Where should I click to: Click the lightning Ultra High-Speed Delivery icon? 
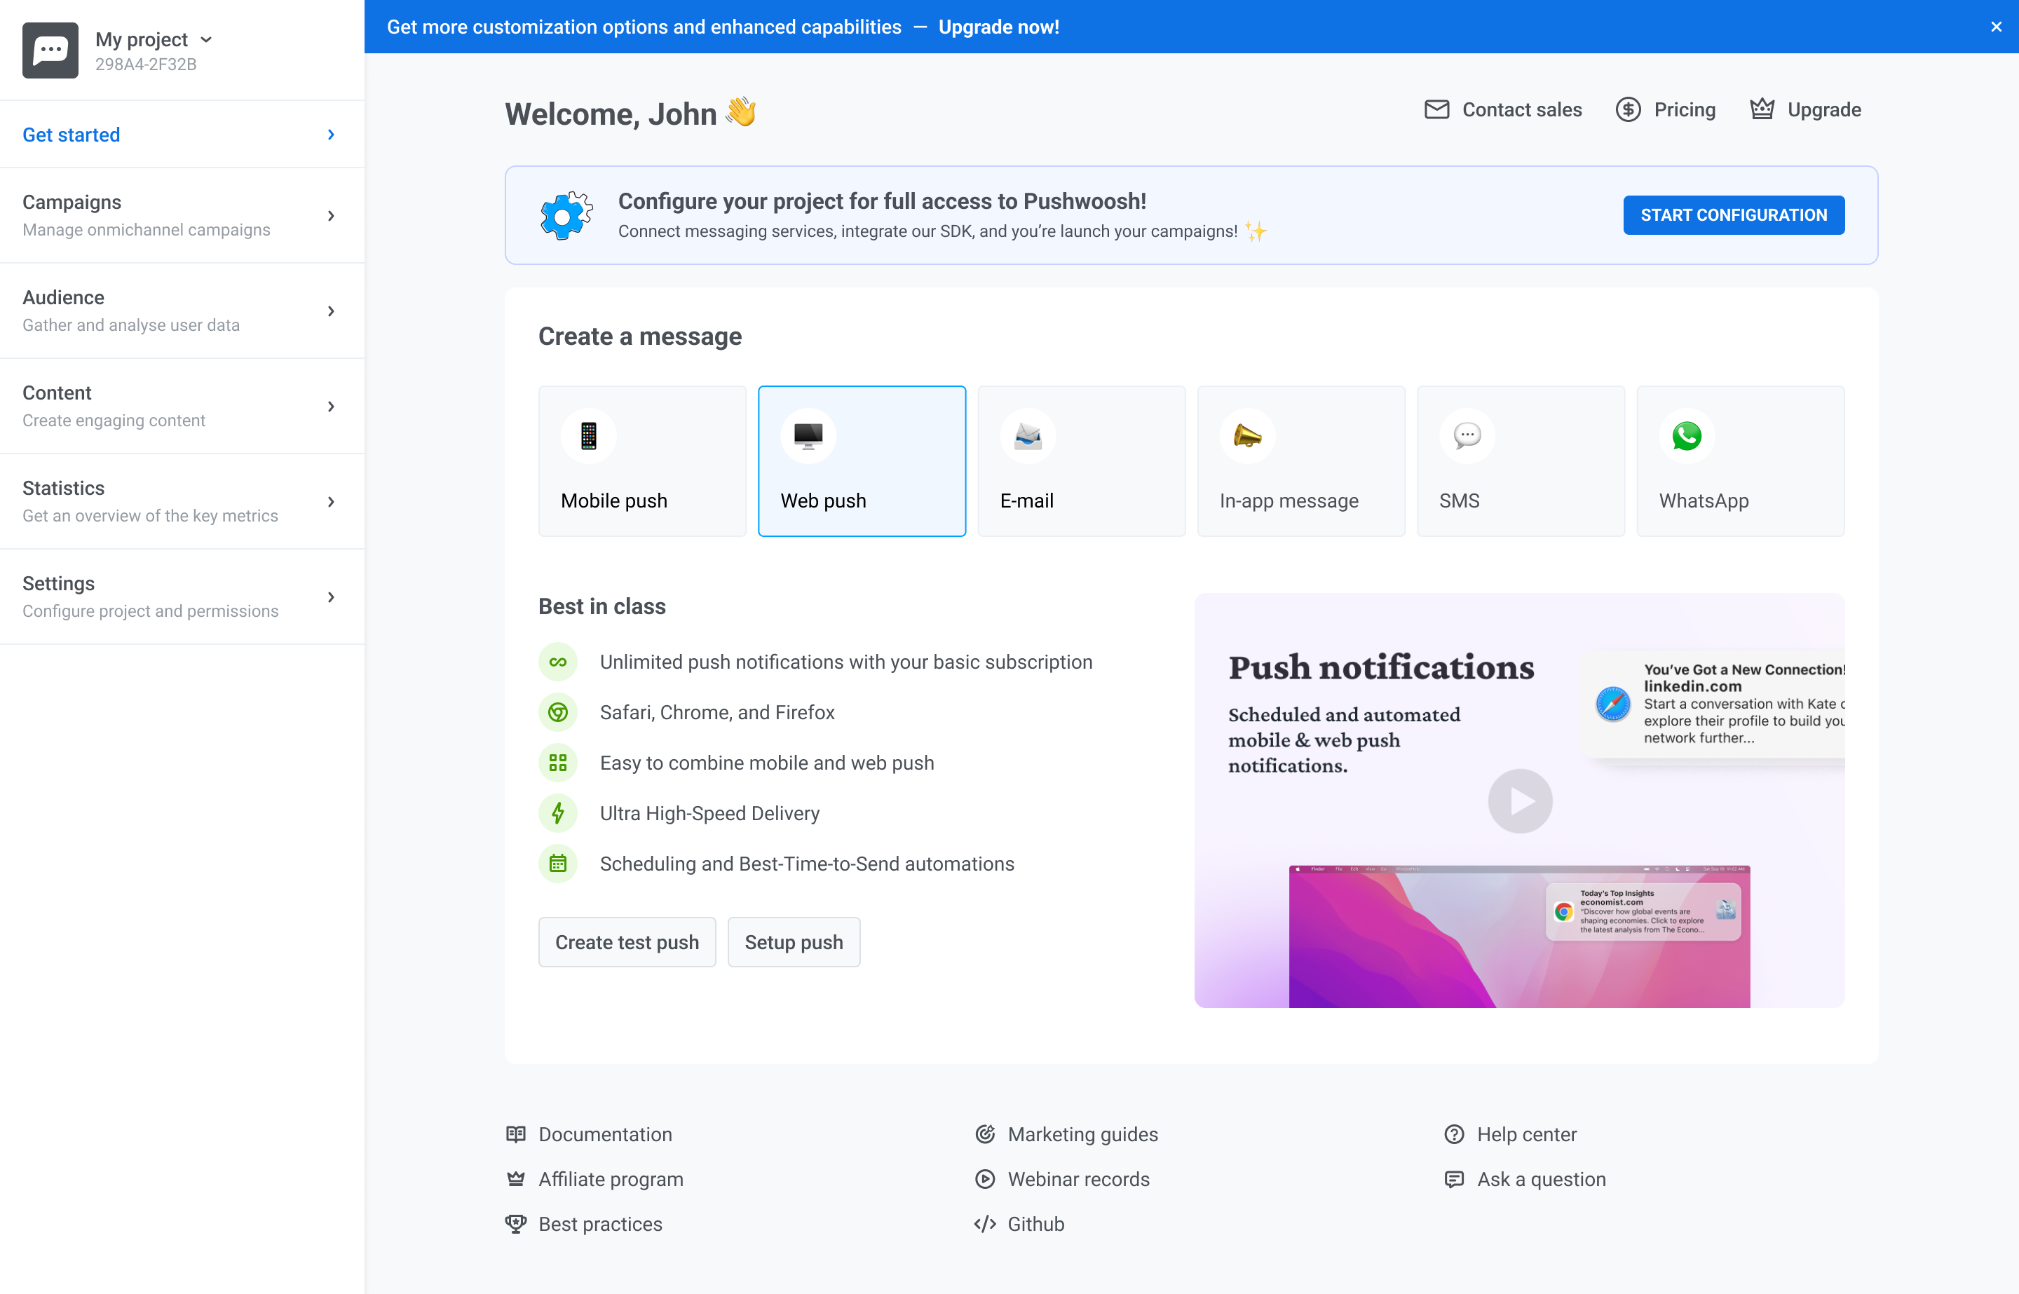click(558, 813)
